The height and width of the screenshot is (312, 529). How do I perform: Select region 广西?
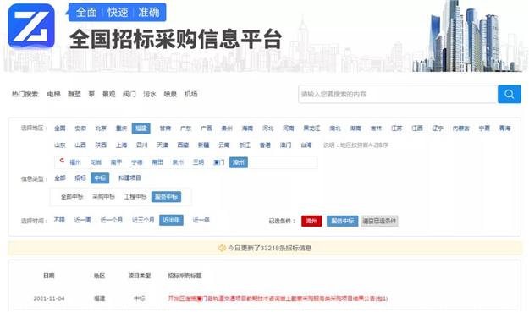(207, 129)
